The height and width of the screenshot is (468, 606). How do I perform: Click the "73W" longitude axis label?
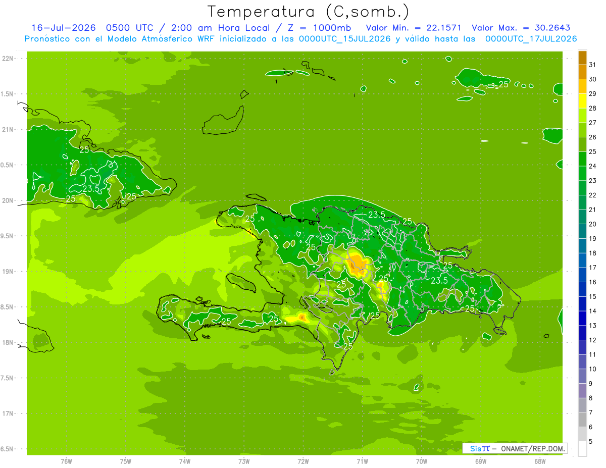point(244,461)
